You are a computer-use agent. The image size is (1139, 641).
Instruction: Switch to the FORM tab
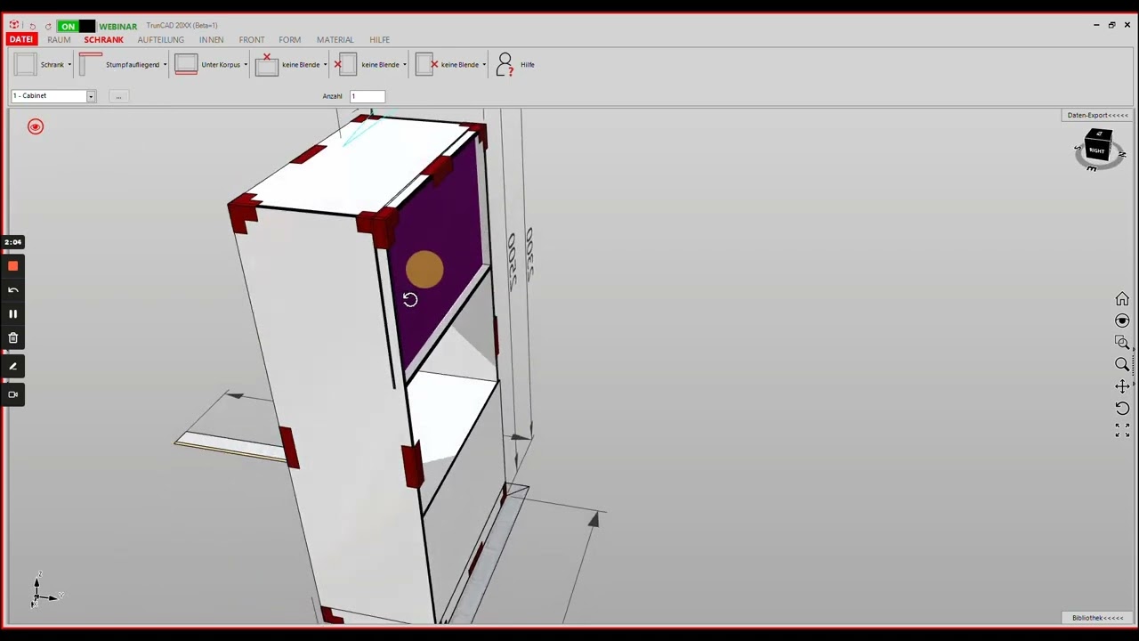290,40
